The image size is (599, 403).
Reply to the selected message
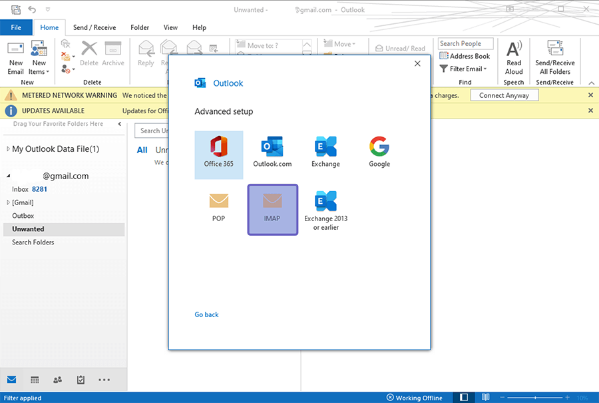[x=146, y=54]
